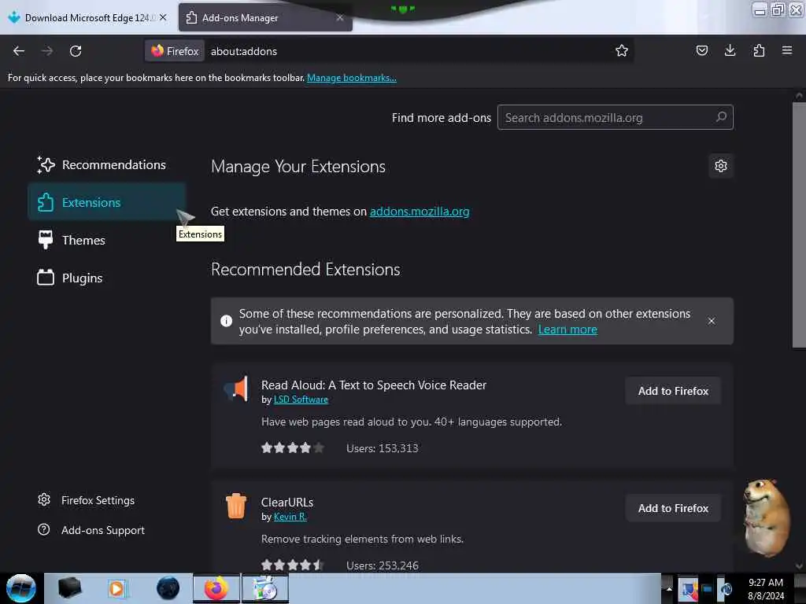The width and height of the screenshot is (806, 604).
Task: Open LSD Software author link
Action: click(x=301, y=399)
